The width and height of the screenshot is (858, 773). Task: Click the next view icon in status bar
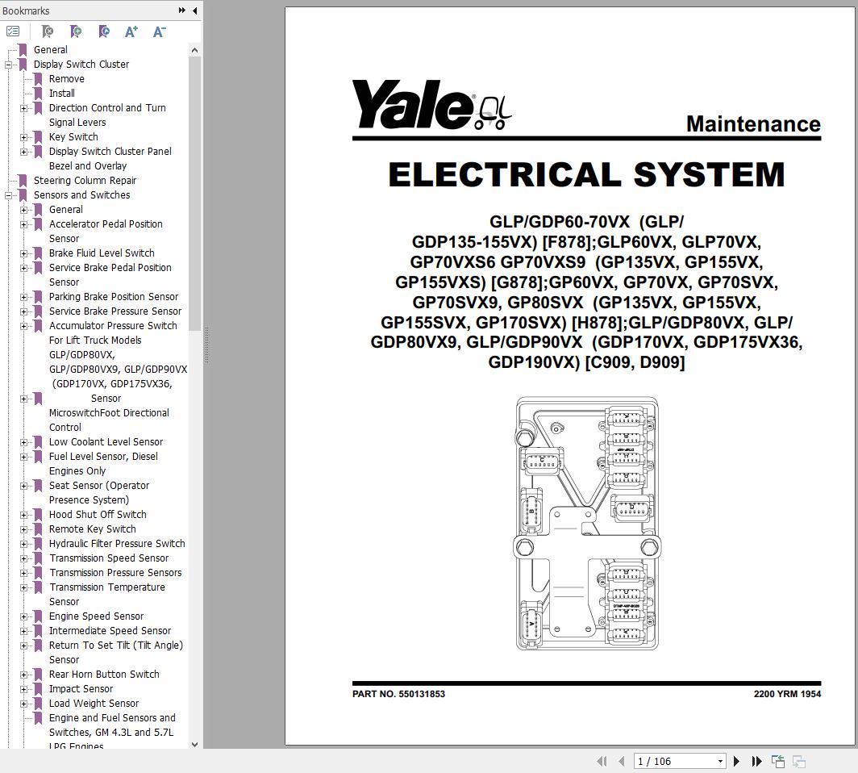(799, 761)
